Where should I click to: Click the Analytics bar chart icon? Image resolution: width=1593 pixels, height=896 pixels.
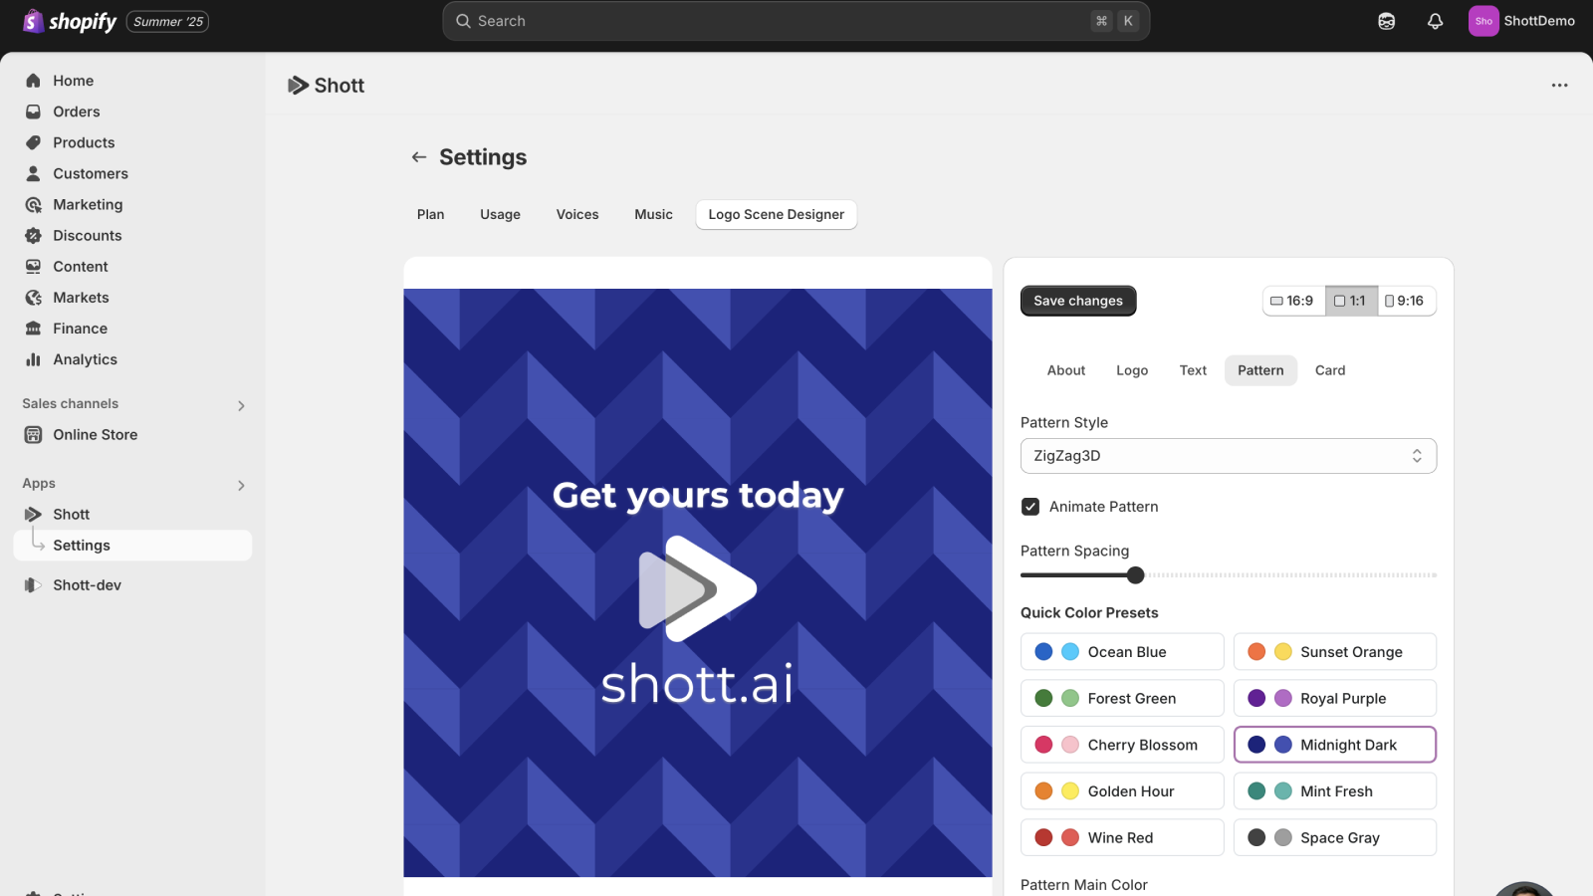(33, 358)
